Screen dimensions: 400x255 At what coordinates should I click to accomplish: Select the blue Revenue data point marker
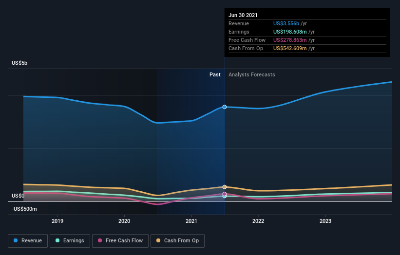tap(225, 107)
